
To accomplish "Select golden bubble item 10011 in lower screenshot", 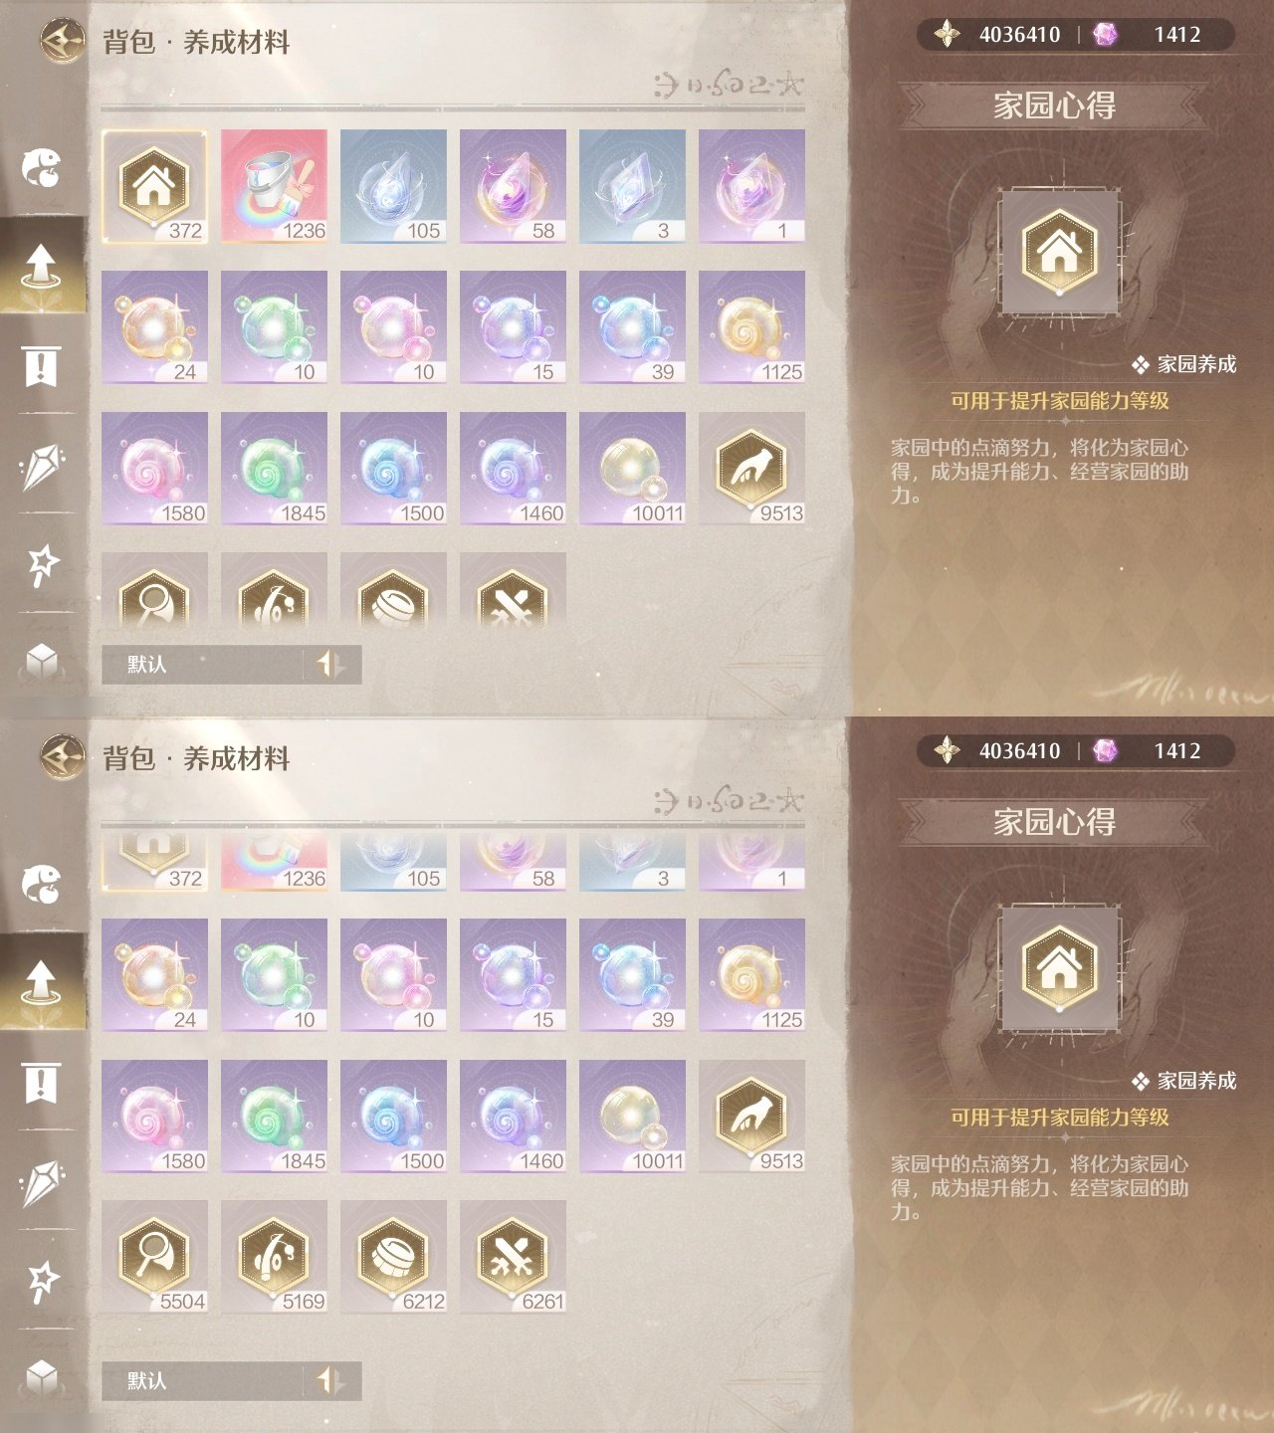I will (x=632, y=1117).
